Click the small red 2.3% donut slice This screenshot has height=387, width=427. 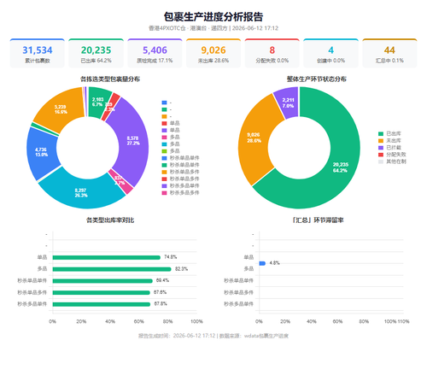pos(111,106)
